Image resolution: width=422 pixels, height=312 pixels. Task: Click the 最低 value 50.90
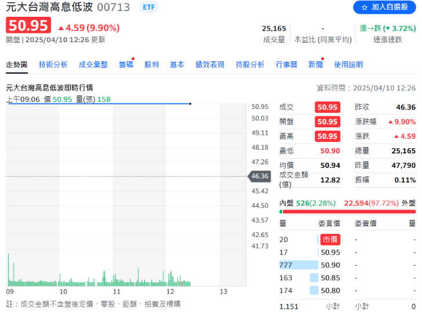(x=330, y=151)
